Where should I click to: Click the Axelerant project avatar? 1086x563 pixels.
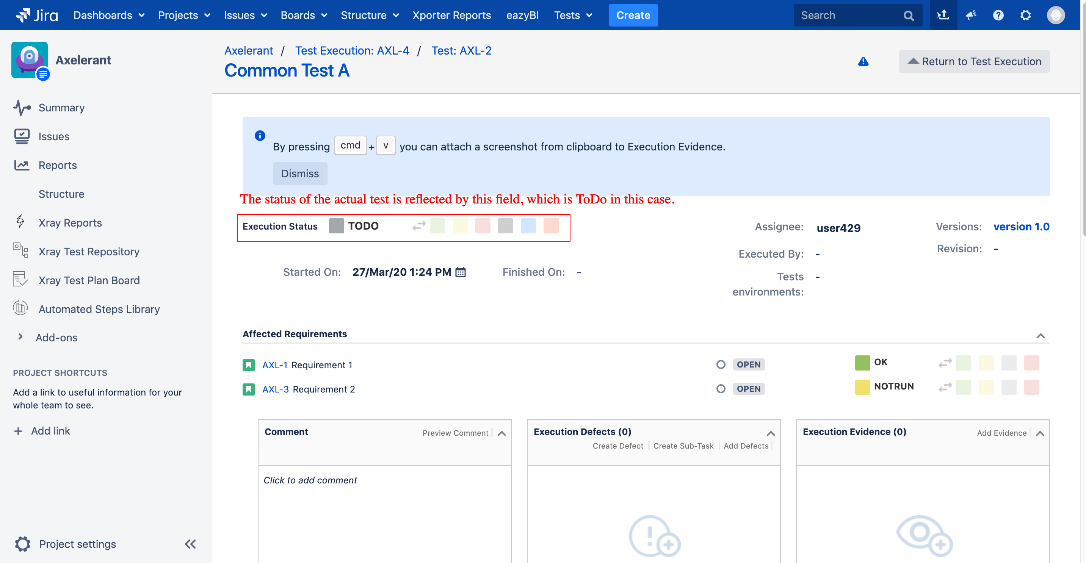point(30,60)
